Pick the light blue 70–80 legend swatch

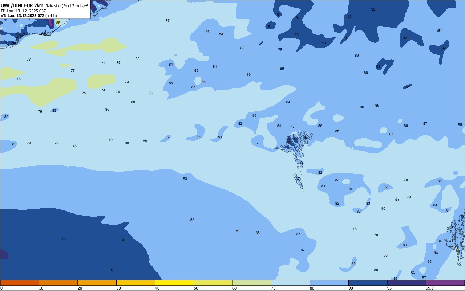click(x=290, y=283)
